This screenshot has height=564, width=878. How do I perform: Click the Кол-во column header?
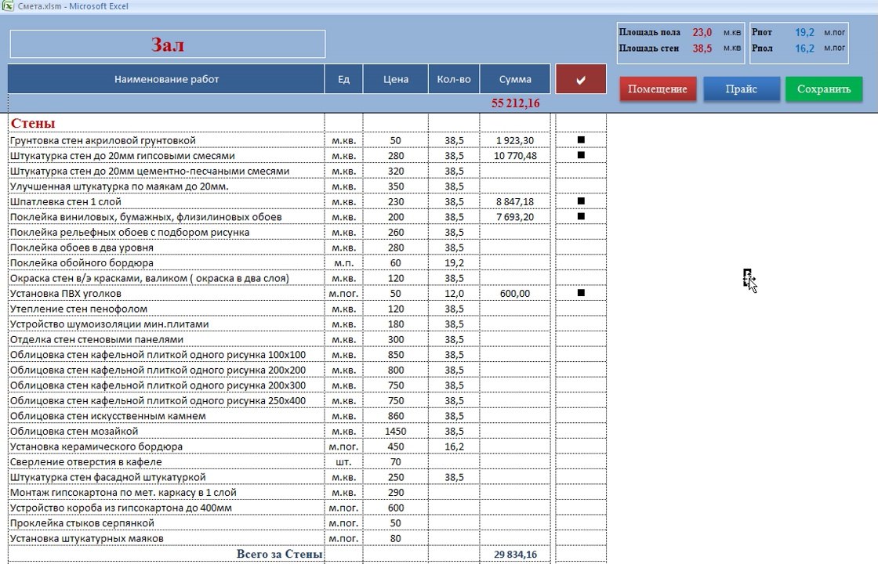[454, 79]
